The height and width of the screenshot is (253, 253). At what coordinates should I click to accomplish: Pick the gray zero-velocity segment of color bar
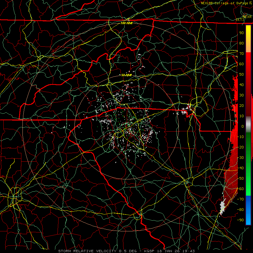[x=248, y=125]
